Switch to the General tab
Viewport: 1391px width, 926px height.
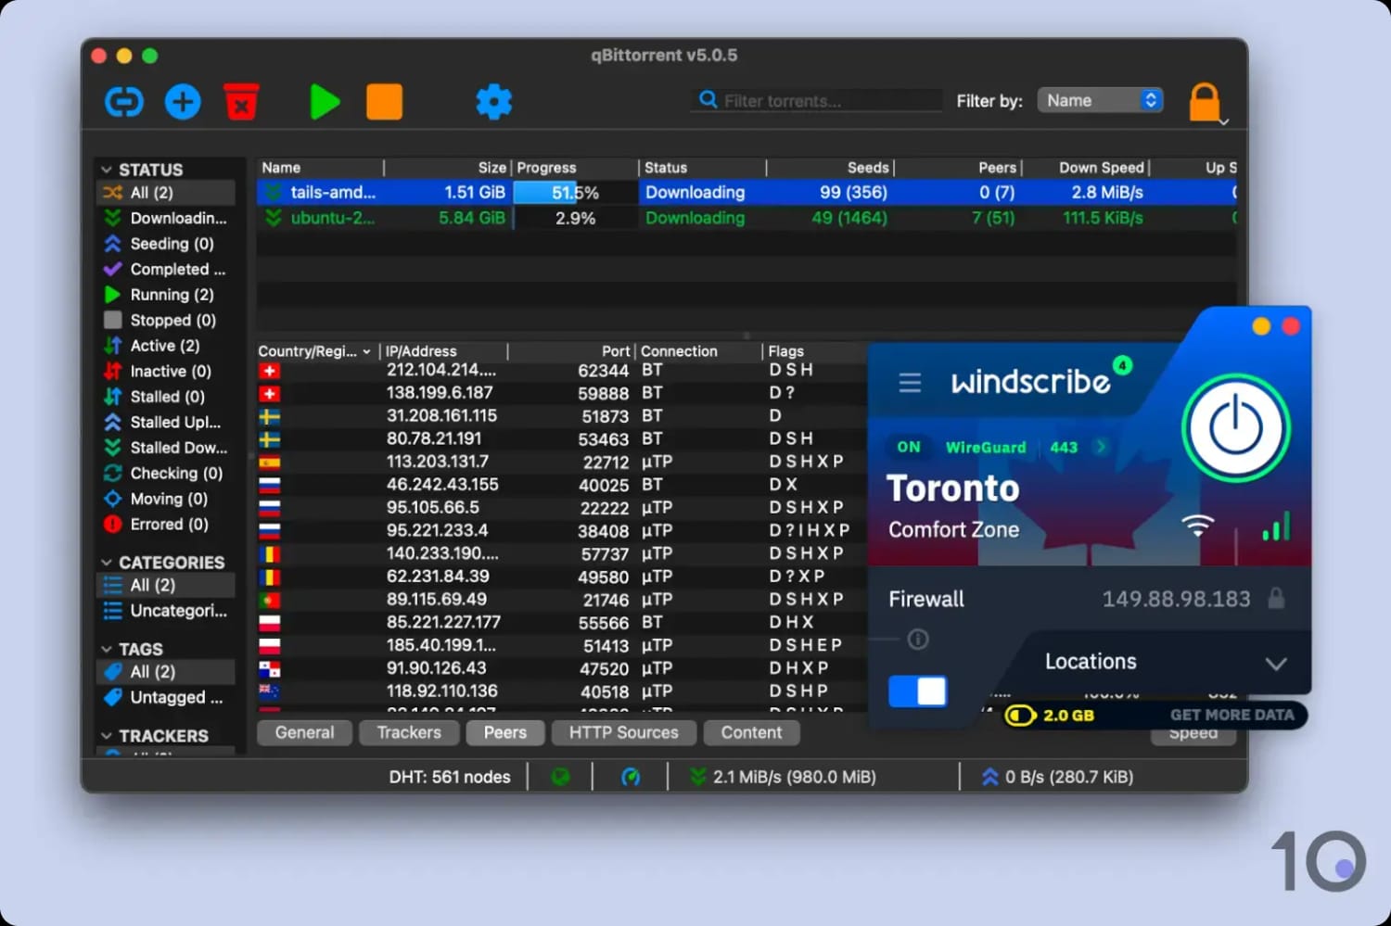point(304,732)
